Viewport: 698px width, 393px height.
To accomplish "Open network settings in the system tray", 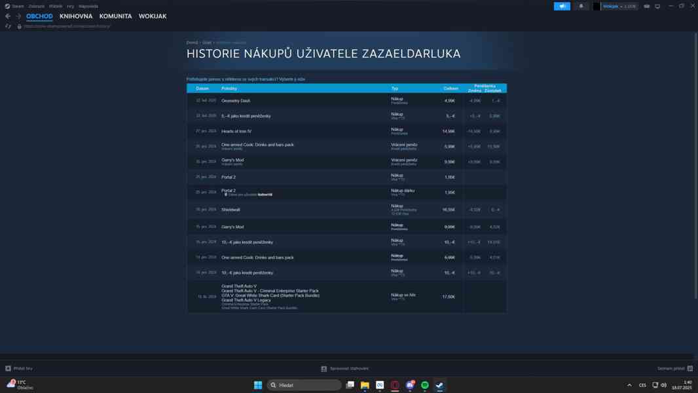I will (655, 385).
